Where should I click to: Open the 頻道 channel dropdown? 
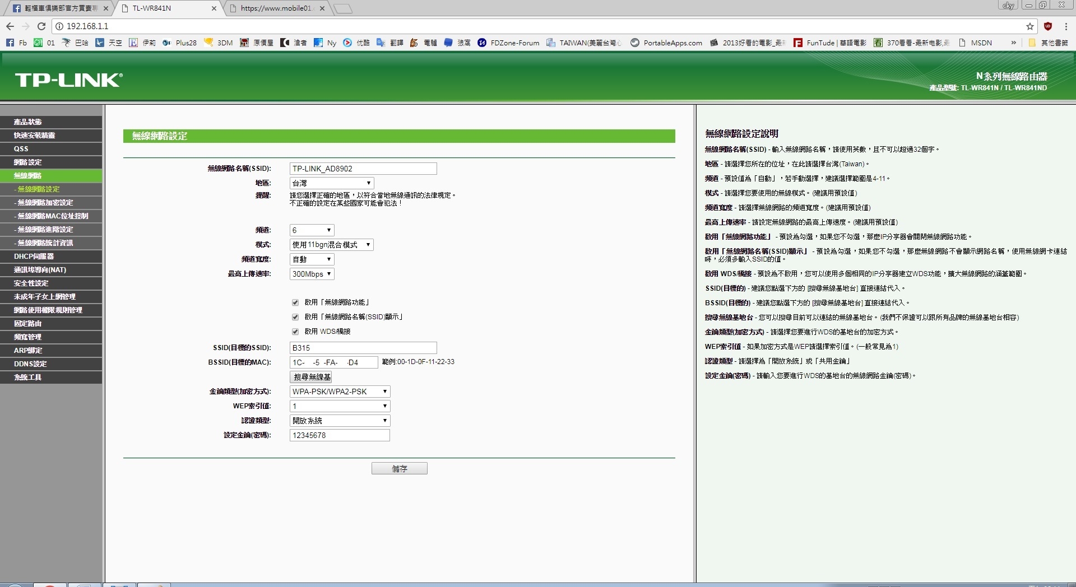[312, 230]
